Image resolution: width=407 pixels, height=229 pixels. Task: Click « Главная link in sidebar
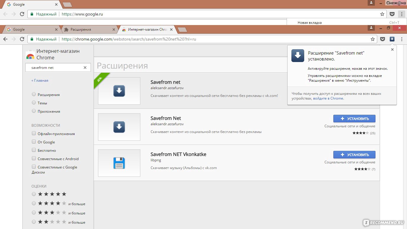[40, 81]
